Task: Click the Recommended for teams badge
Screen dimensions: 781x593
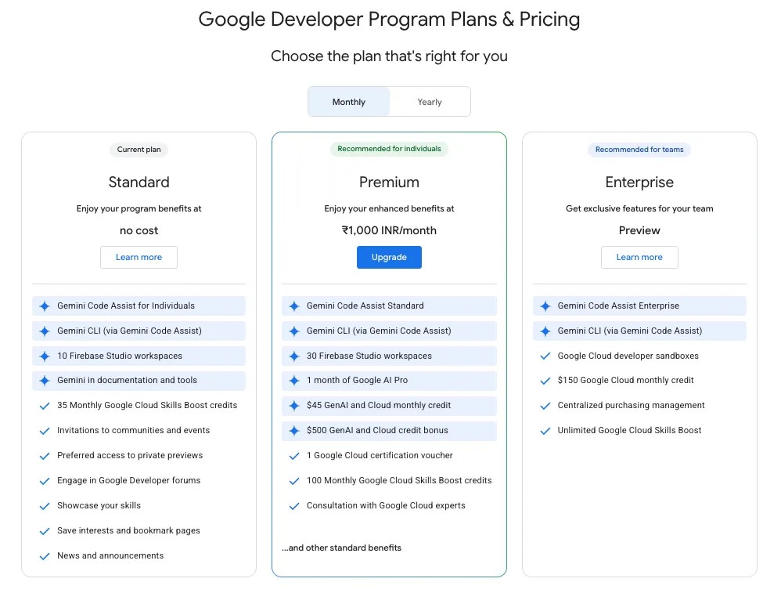Action: tap(639, 150)
